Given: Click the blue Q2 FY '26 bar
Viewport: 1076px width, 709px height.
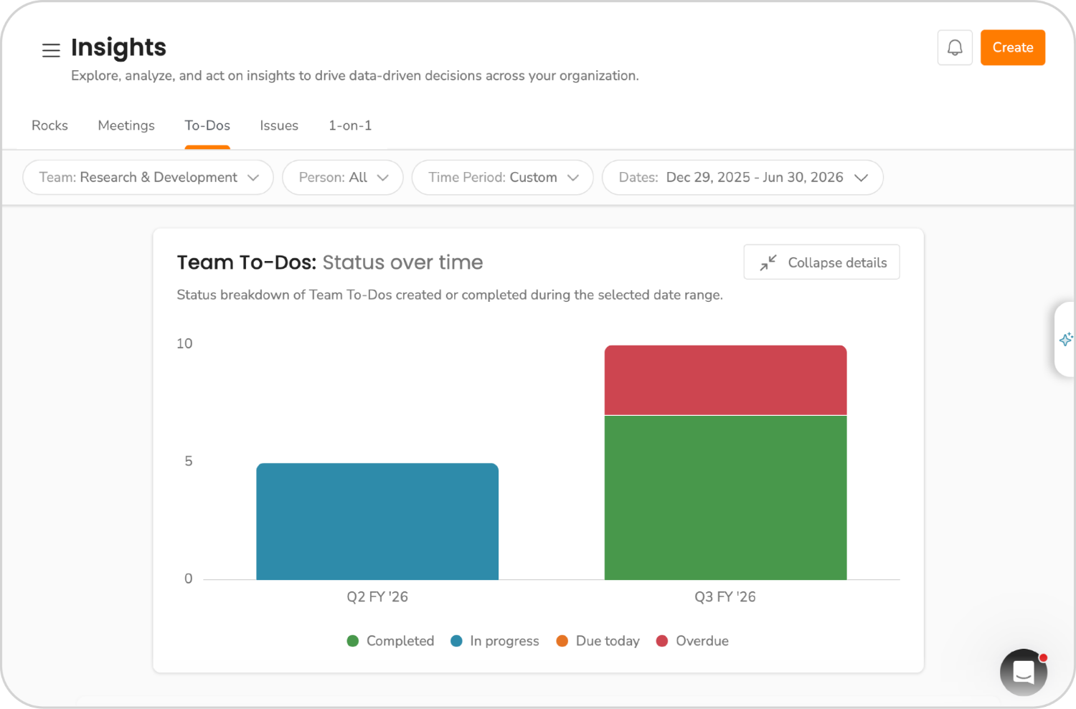Looking at the screenshot, I should click(x=377, y=521).
